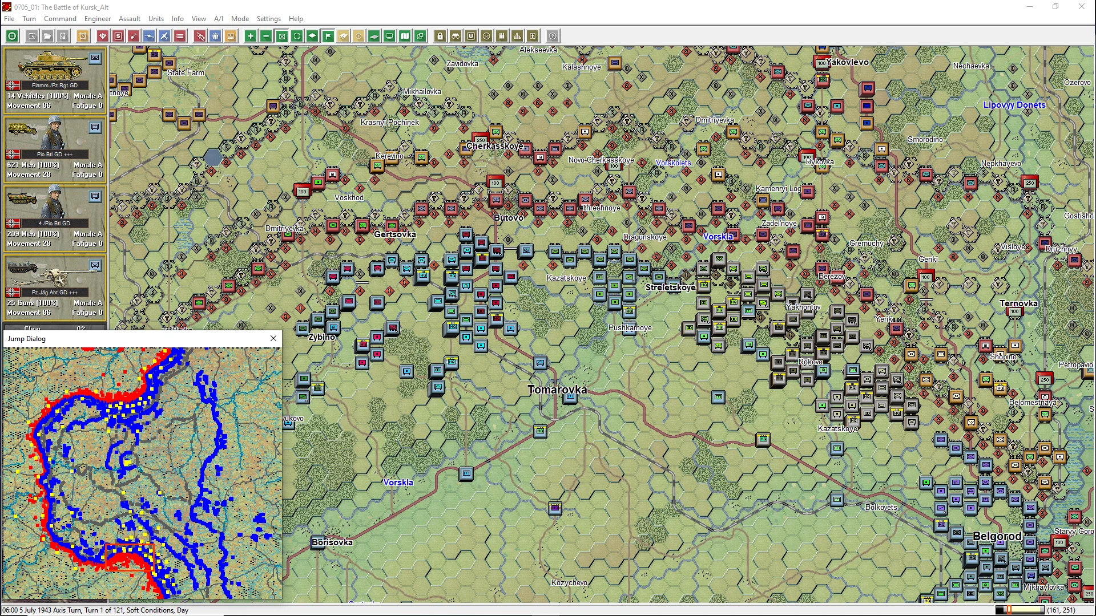Viewport: 1096px width, 616px height.
Task: Close the Jump Dialog window
Action: (x=273, y=338)
